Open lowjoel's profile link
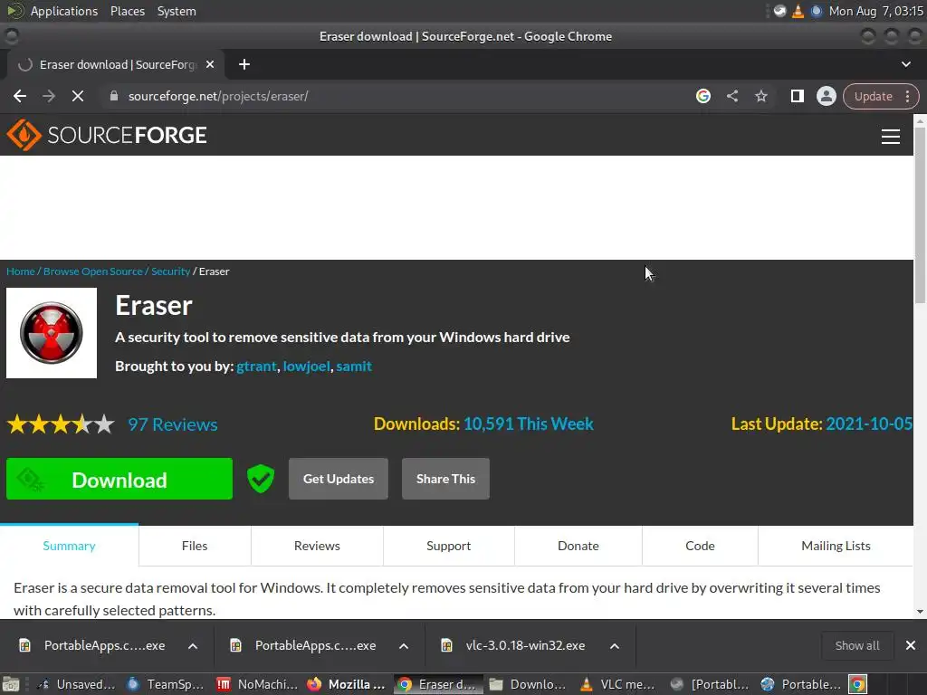927x695 pixels. (x=306, y=367)
